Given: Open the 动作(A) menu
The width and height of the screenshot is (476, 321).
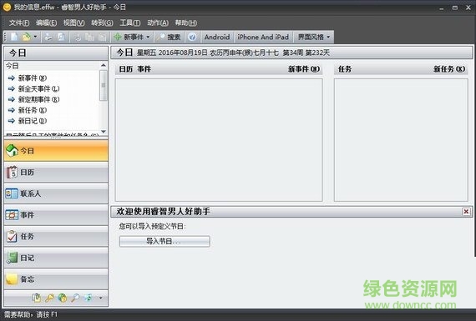Looking at the screenshot, I should click(x=158, y=23).
